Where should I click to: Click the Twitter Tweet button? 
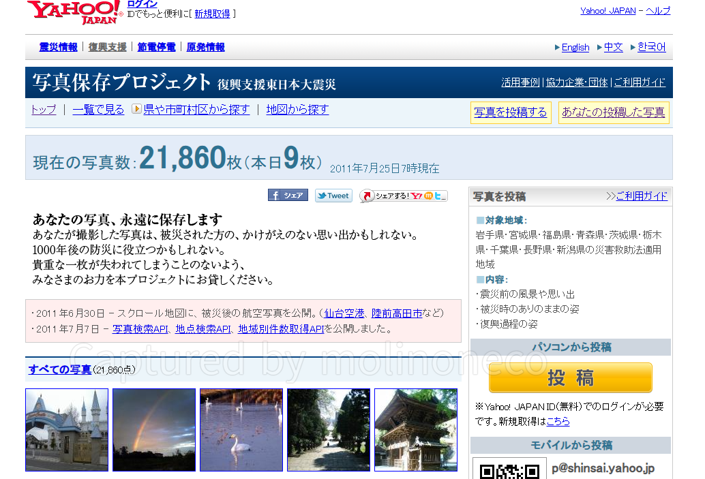[x=333, y=196]
